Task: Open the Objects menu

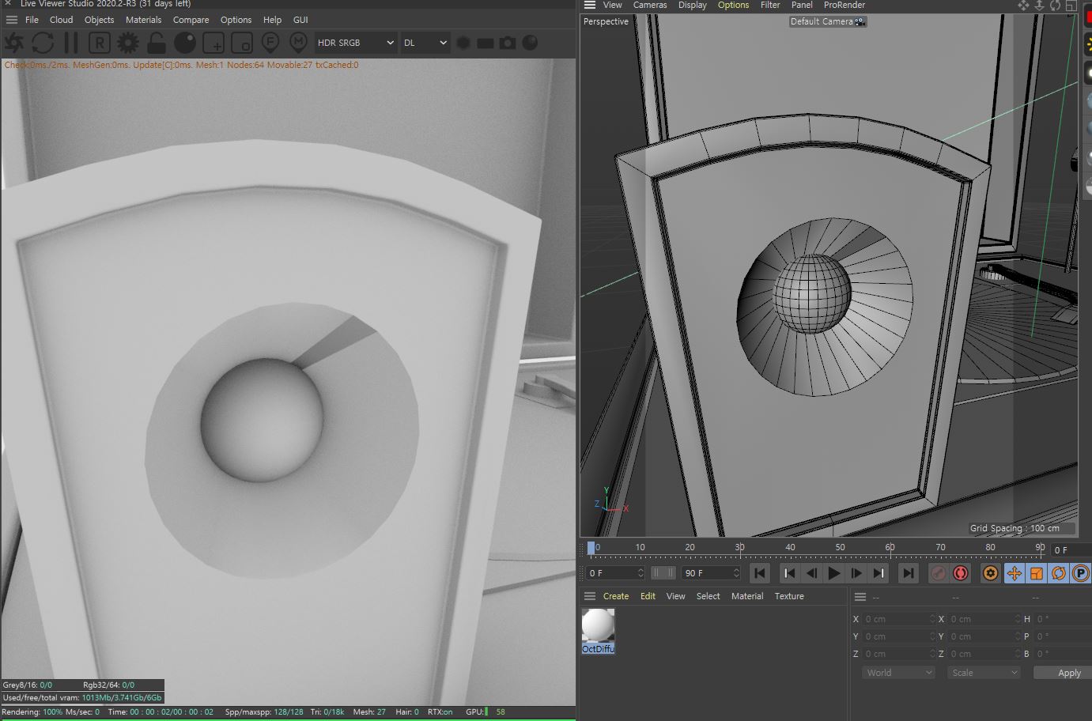Action: click(x=100, y=20)
